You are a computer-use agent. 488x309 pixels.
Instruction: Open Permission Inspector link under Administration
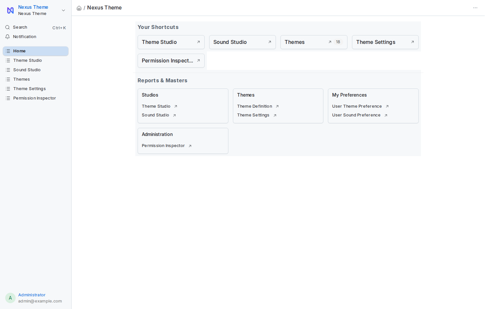(163, 146)
